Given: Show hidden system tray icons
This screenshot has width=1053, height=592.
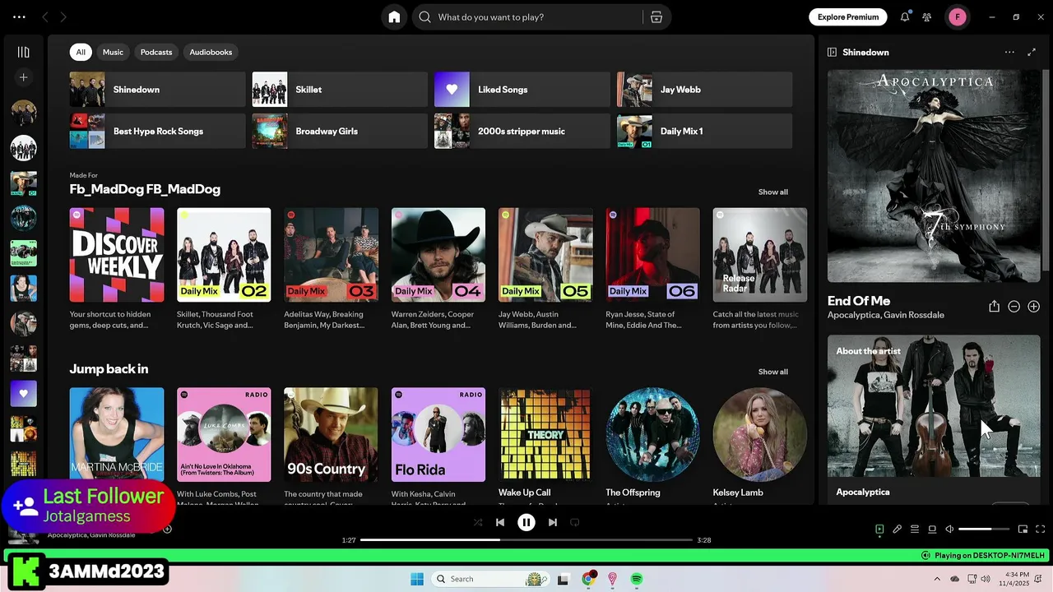Looking at the screenshot, I should click(x=937, y=579).
